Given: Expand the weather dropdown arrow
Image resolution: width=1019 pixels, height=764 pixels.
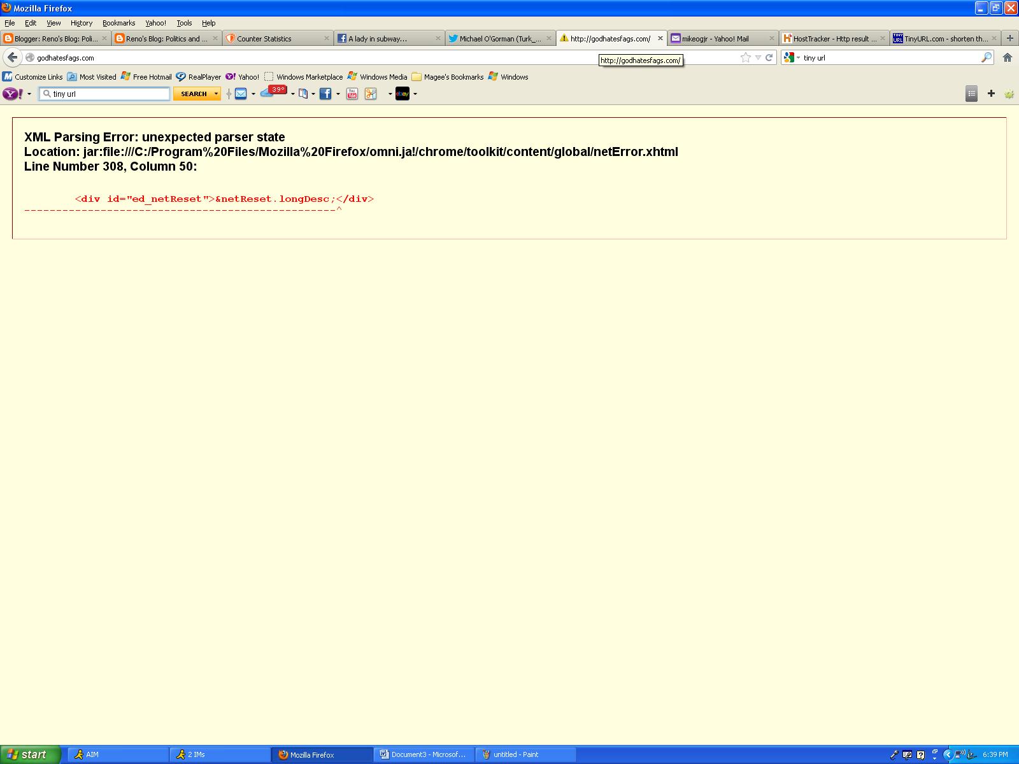Looking at the screenshot, I should click(292, 94).
